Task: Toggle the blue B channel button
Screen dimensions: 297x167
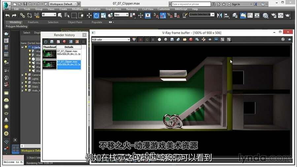Action: tap(153, 39)
